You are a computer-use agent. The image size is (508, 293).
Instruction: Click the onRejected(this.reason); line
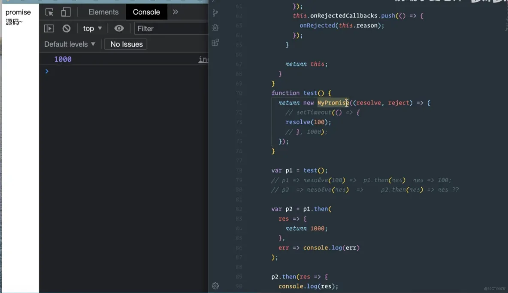[342, 25]
